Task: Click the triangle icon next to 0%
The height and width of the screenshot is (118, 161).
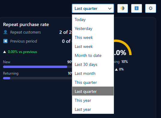Action: tap(116, 69)
